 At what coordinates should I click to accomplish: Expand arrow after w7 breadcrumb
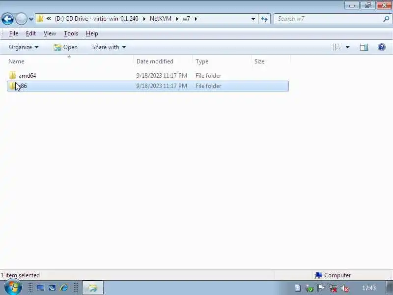coord(196,19)
